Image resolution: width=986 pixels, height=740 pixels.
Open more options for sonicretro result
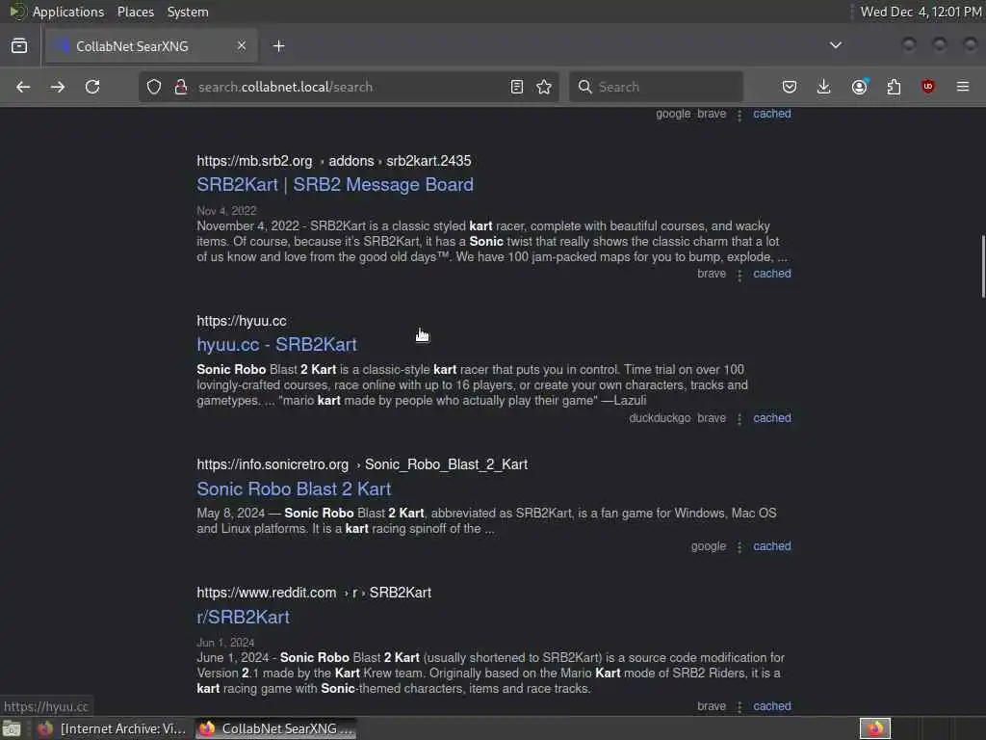739,547
